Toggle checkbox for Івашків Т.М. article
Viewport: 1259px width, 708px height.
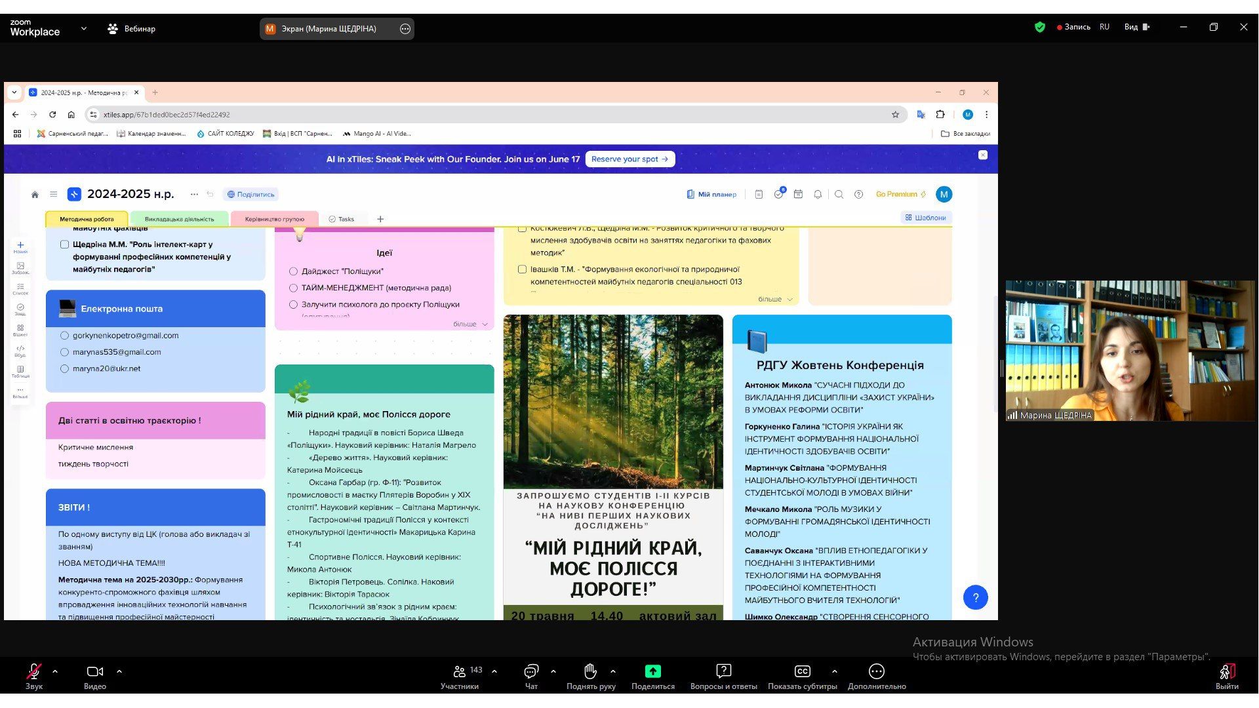point(522,269)
